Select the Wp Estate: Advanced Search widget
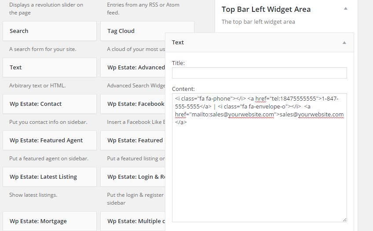This screenshot has width=373, height=231. tap(133, 68)
